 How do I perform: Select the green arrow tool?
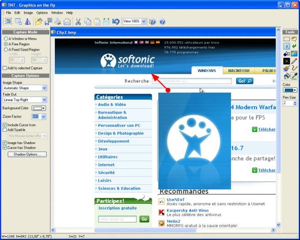coord(294,46)
